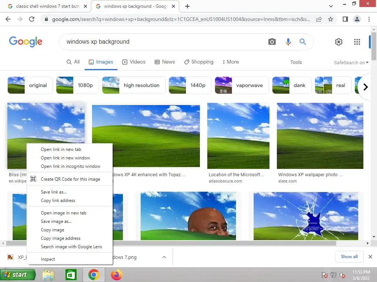
Task: Open the atlasobscura.com Bliss thumbnail
Action: click(238, 136)
